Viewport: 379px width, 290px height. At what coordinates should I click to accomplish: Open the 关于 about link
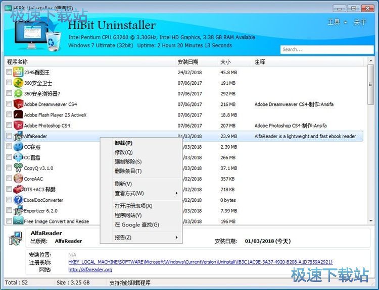360,22
